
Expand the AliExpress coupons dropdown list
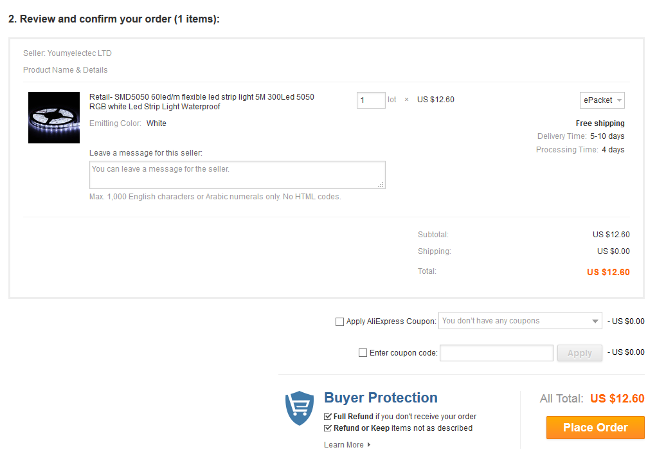pos(520,321)
